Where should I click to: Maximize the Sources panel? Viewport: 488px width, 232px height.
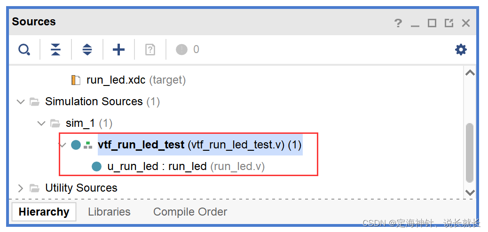(x=432, y=23)
